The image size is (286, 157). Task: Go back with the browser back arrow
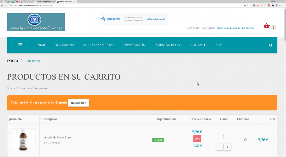(2, 5)
